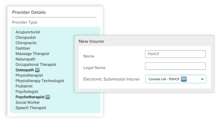The height and width of the screenshot is (123, 220).
Task: Click the NEW badge beside Osteopath
Action: [37, 70]
